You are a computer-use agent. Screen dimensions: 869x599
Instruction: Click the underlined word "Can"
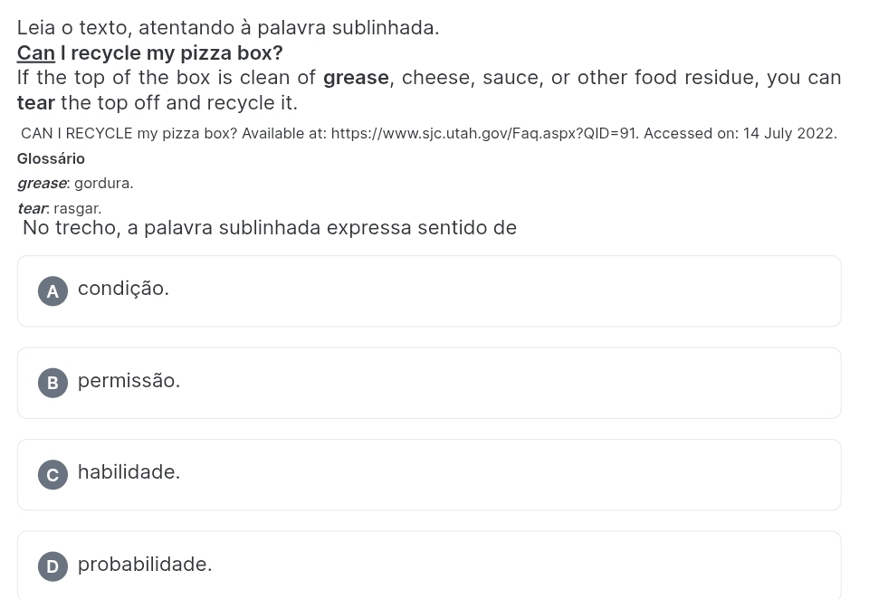click(x=36, y=53)
